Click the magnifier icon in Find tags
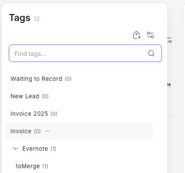The width and height of the screenshot is (185, 173). coord(151,53)
